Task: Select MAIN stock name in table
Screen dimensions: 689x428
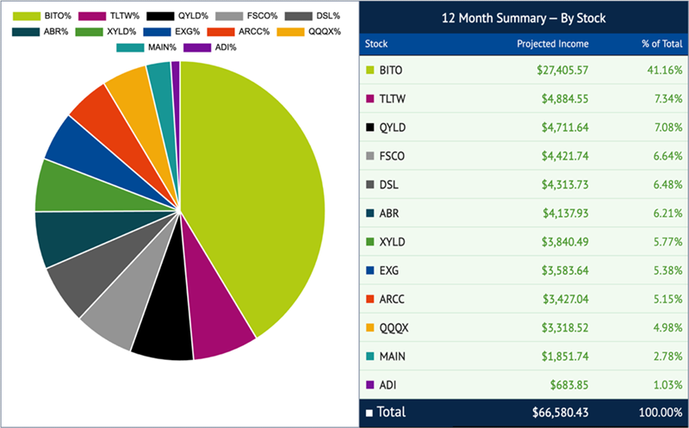Action: click(392, 356)
